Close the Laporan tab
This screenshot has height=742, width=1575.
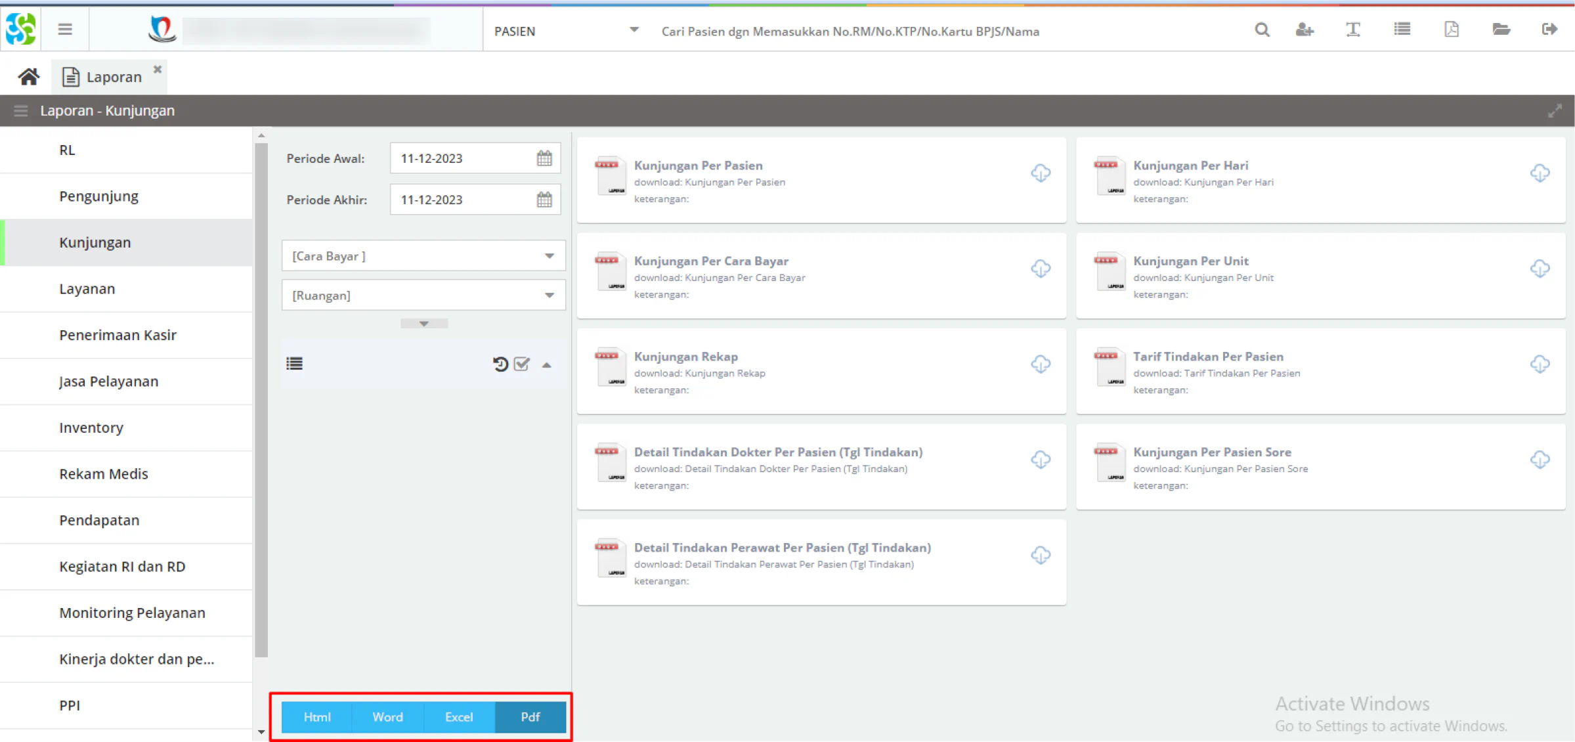(x=158, y=69)
